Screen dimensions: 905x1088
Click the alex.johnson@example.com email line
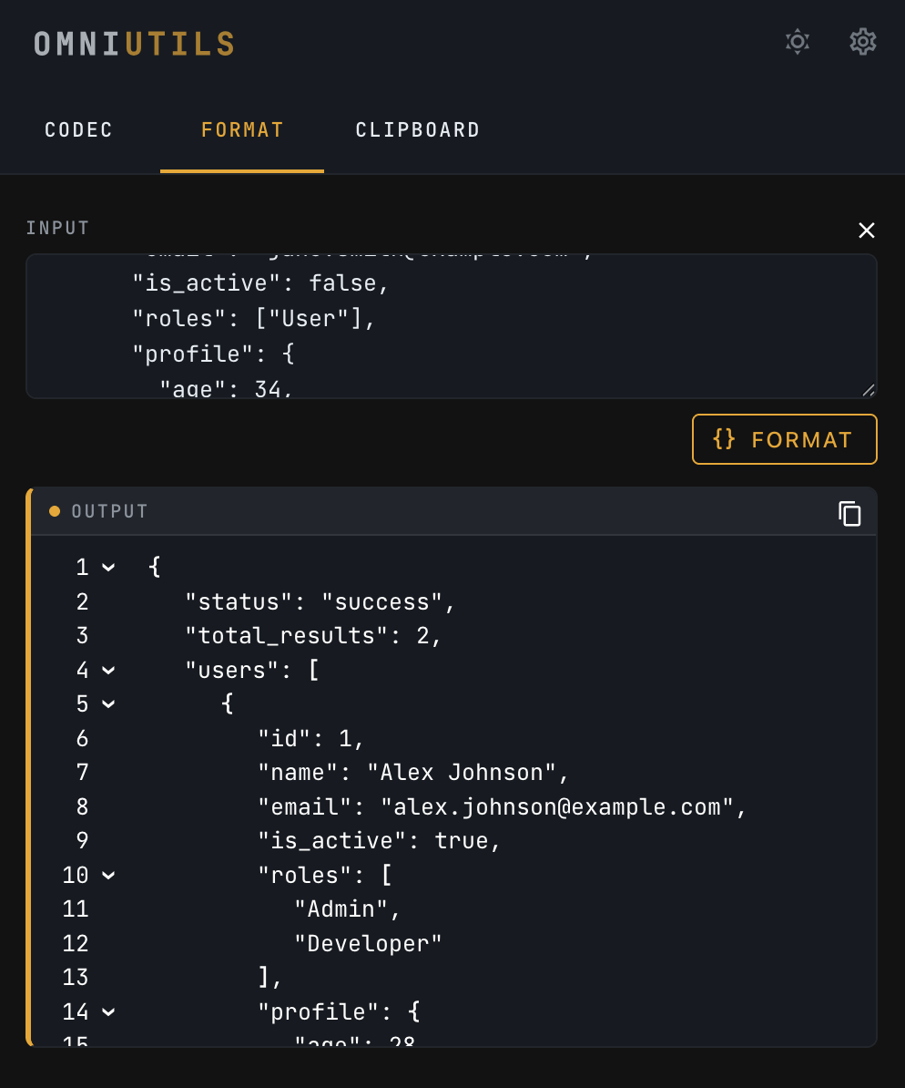(502, 806)
